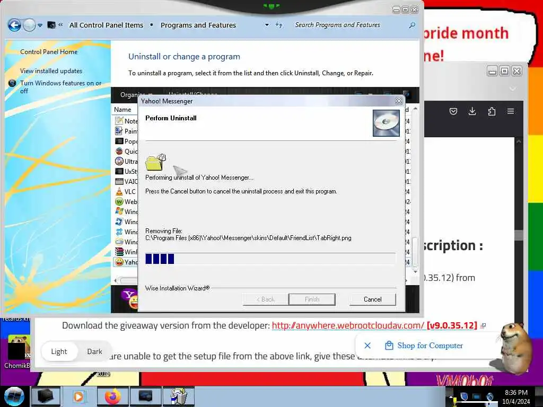This screenshot has height=407, width=543.
Task: Select the WinRAR entry icon in list
Action: pos(119,252)
